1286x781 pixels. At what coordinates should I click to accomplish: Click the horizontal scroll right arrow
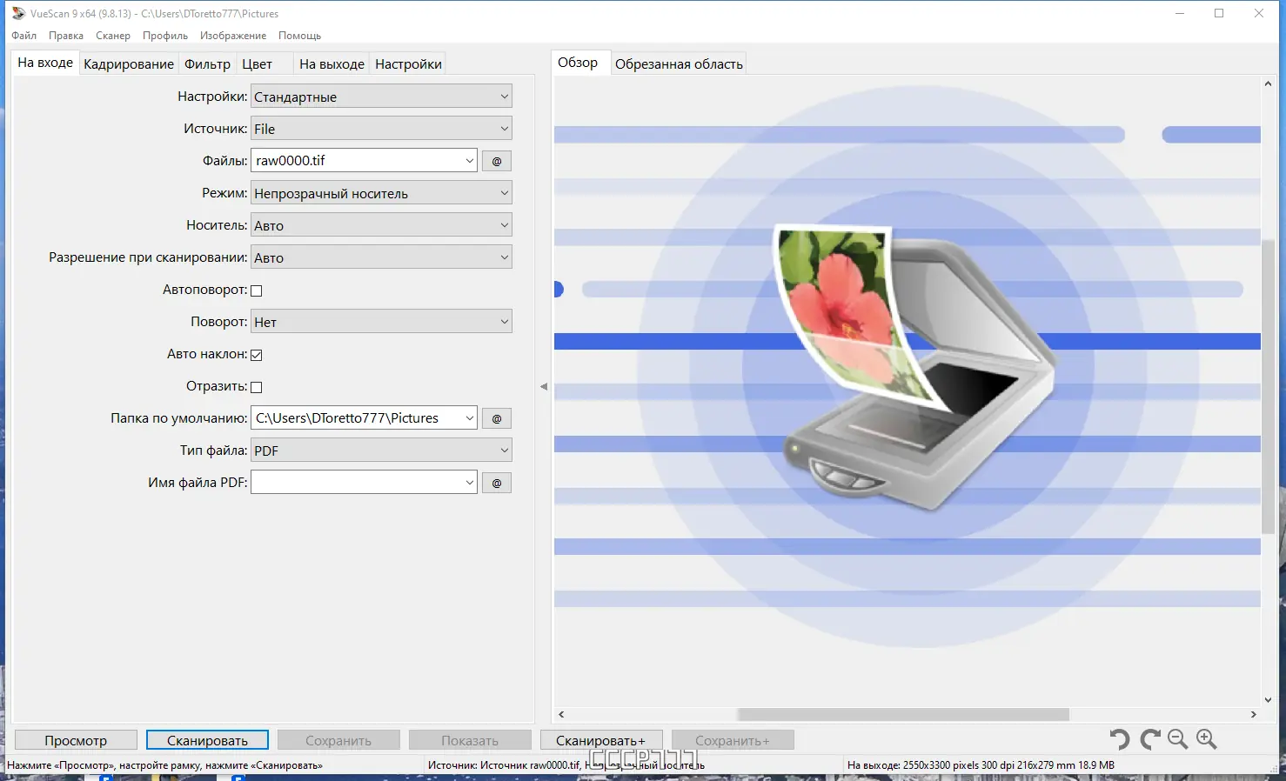tap(1253, 714)
